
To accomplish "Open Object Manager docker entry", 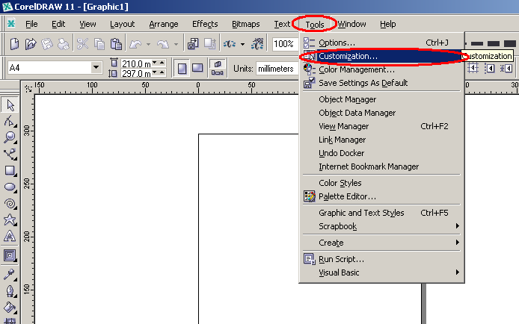I will pyautogui.click(x=381, y=99).
